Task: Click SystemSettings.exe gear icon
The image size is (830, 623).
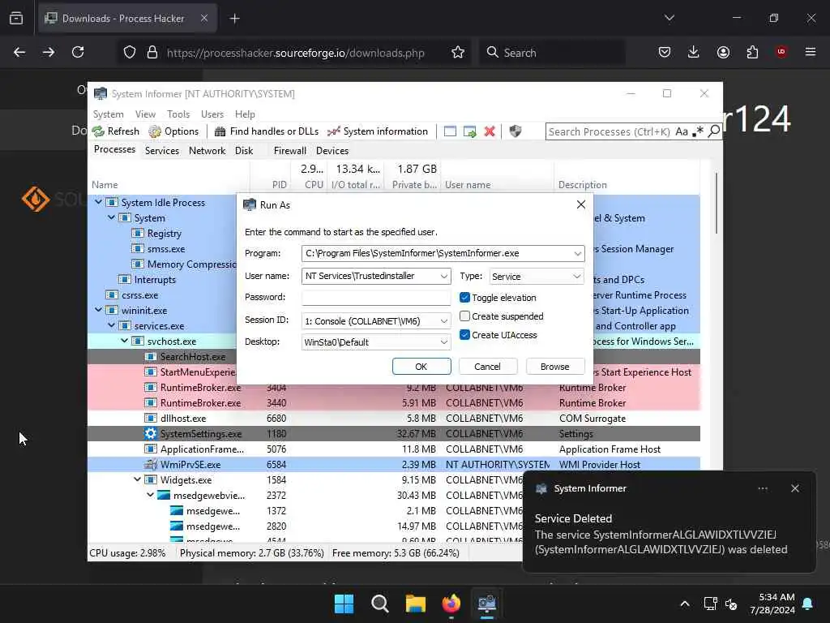Action: 151,433
